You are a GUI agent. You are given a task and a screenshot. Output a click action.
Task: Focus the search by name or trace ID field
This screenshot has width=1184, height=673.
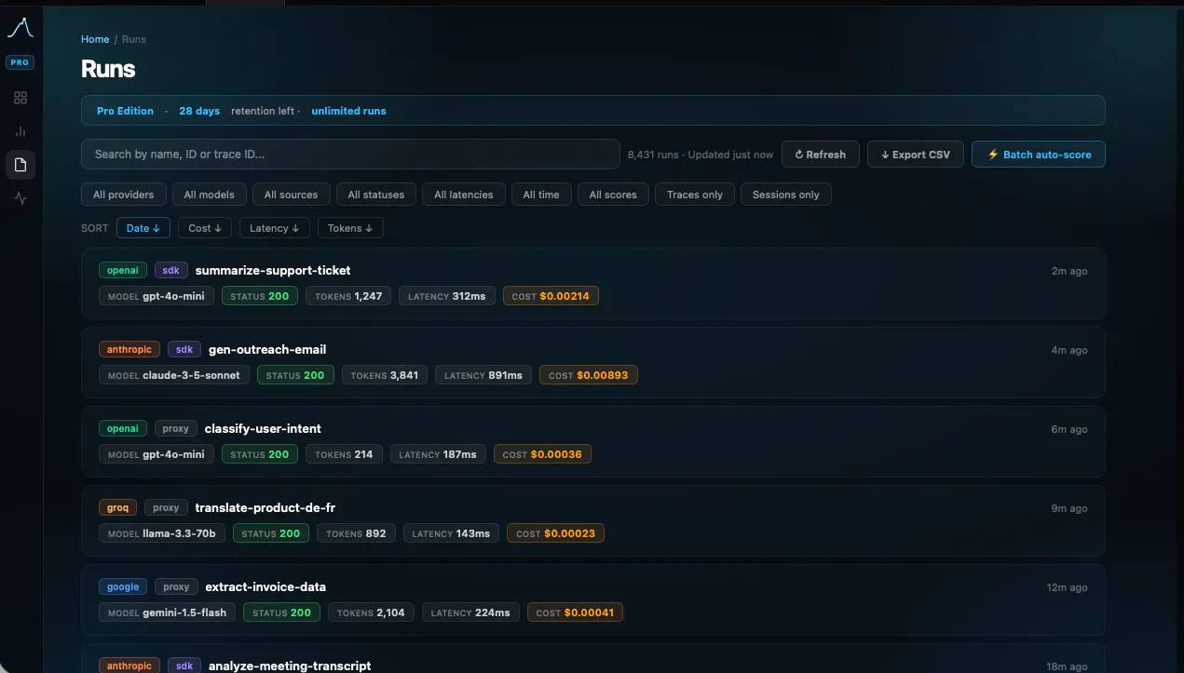click(350, 155)
